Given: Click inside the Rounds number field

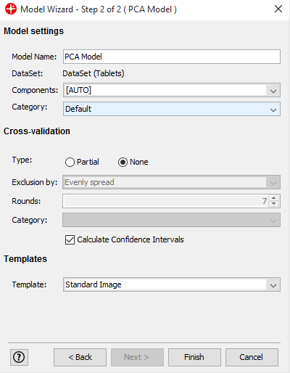Looking at the screenshot, I should tap(165, 201).
